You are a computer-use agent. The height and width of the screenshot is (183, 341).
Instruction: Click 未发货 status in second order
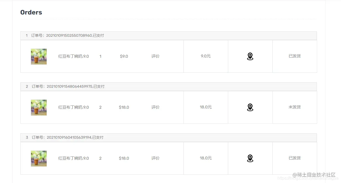coord(295,107)
